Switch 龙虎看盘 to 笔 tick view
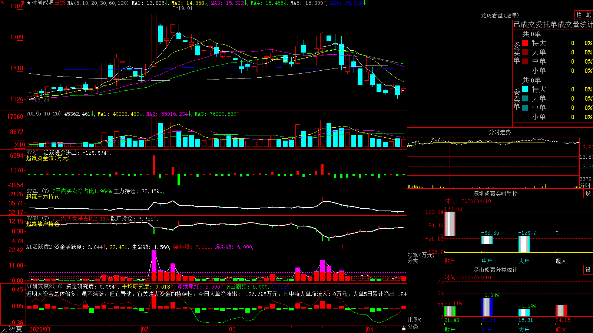The image size is (593, 333). (588, 15)
